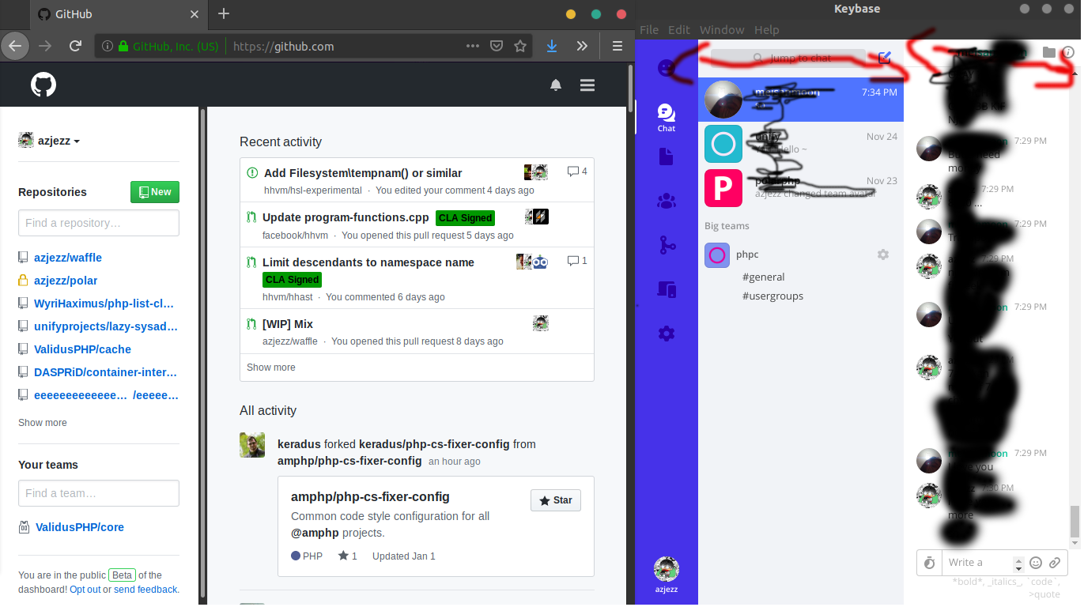Open WyriHaximus/php-list-cl… repository link
The height and width of the screenshot is (607, 1084).
(104, 303)
